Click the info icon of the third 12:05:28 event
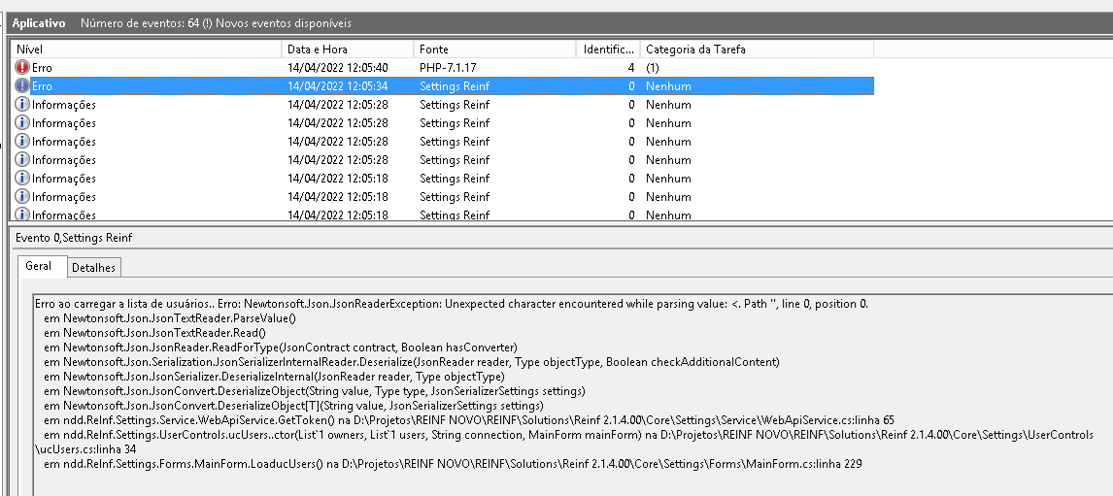 pyautogui.click(x=22, y=142)
